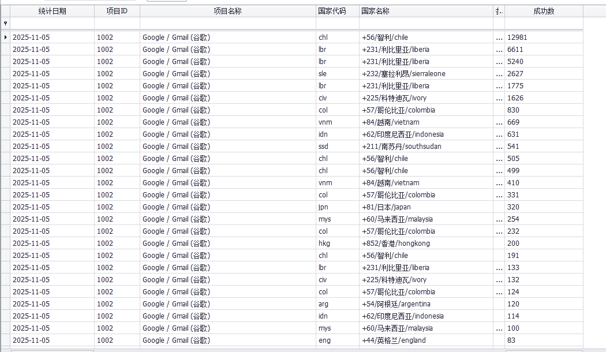The height and width of the screenshot is (352, 606).
Task: Click the country code cell 'arg'
Action: (x=338, y=304)
